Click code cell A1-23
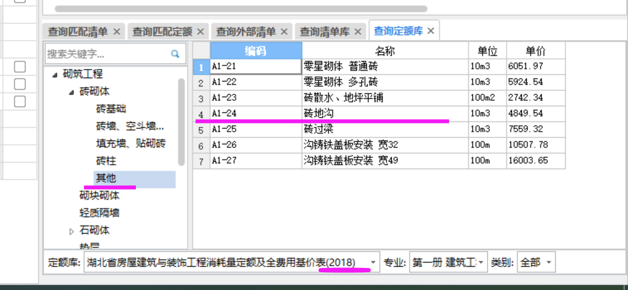The width and height of the screenshot is (628, 290). 256,98
